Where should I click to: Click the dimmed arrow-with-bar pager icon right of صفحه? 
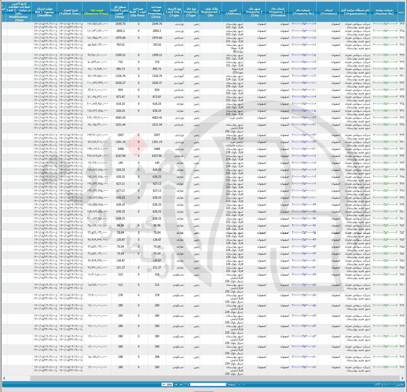pyautogui.click(x=244, y=384)
